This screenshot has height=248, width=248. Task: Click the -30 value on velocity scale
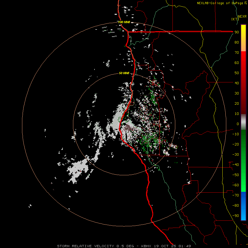tap(236, 155)
